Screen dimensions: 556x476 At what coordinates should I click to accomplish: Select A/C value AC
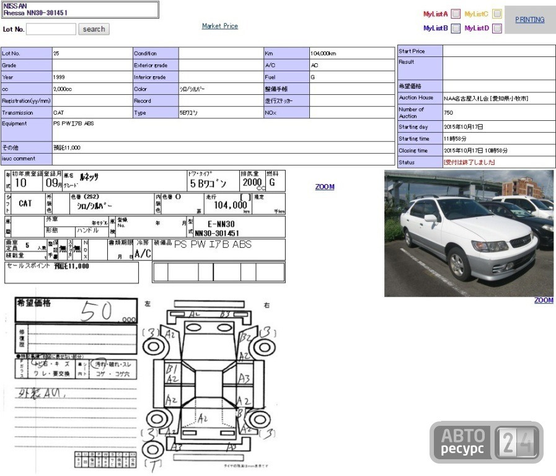tap(314, 65)
